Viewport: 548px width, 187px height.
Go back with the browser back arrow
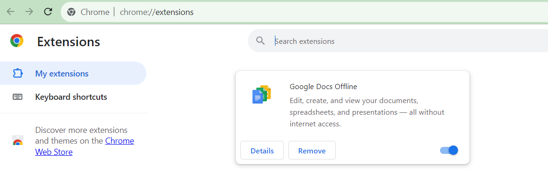pyautogui.click(x=11, y=12)
